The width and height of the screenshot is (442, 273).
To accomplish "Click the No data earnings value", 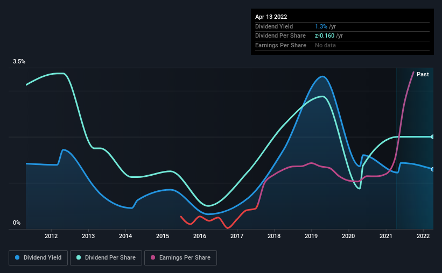I will click(x=325, y=45).
